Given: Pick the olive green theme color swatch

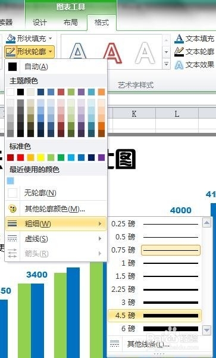Looking at the screenshot, I should point(71,92).
